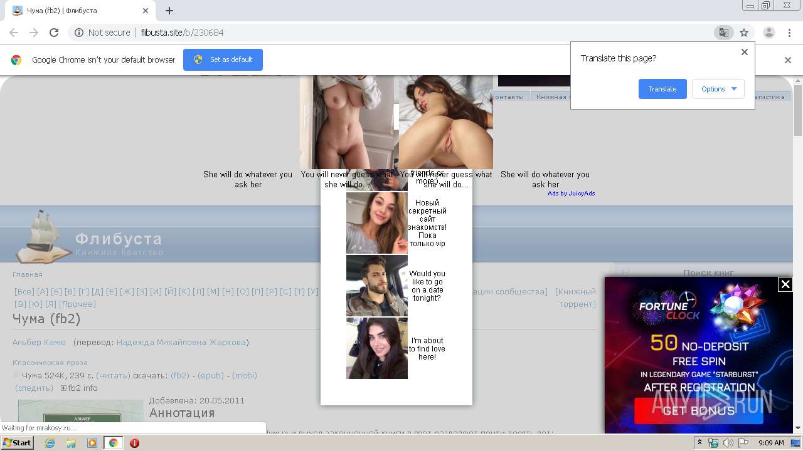Select the [П] alphabet letter
The width and height of the screenshot is (803, 451).
(x=257, y=292)
